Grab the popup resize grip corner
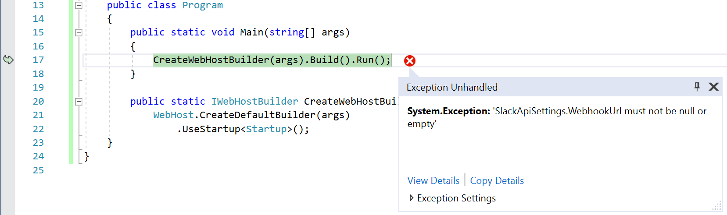This screenshot has width=727, height=215. (717, 206)
